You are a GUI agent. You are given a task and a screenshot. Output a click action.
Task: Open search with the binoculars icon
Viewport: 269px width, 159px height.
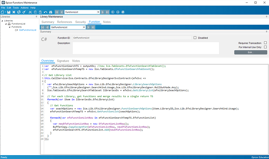click(x=51, y=12)
